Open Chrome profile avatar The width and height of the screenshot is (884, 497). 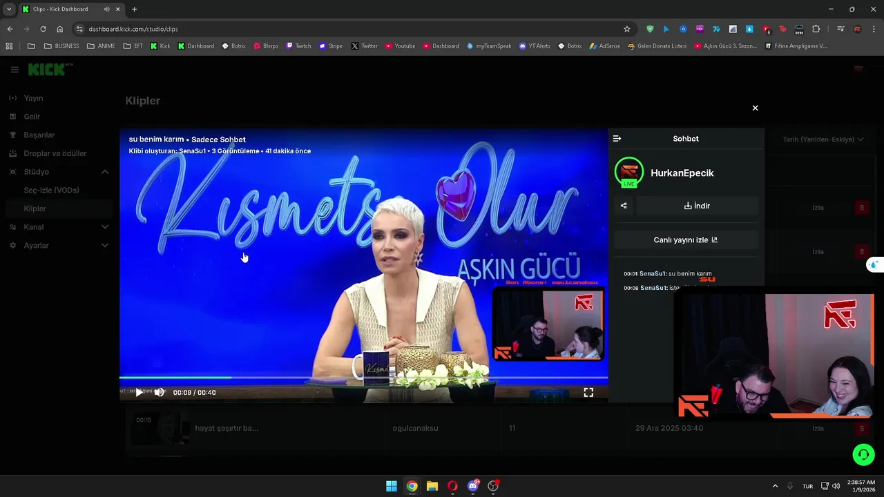coord(857,29)
